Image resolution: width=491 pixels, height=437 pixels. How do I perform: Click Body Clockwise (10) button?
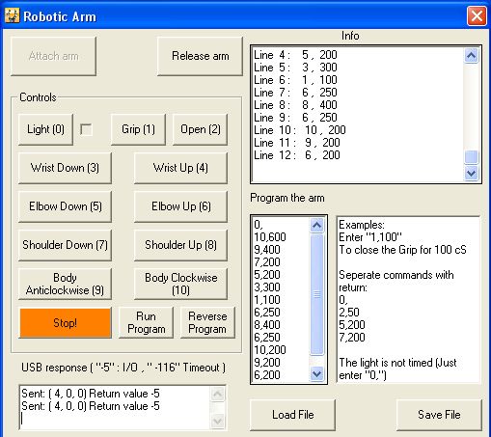point(180,284)
